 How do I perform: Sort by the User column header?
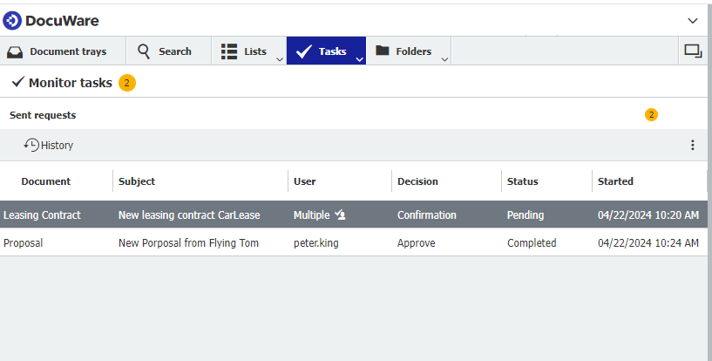click(x=305, y=181)
